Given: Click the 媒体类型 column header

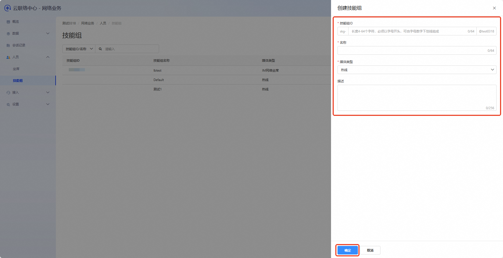Looking at the screenshot, I should click(268, 61).
